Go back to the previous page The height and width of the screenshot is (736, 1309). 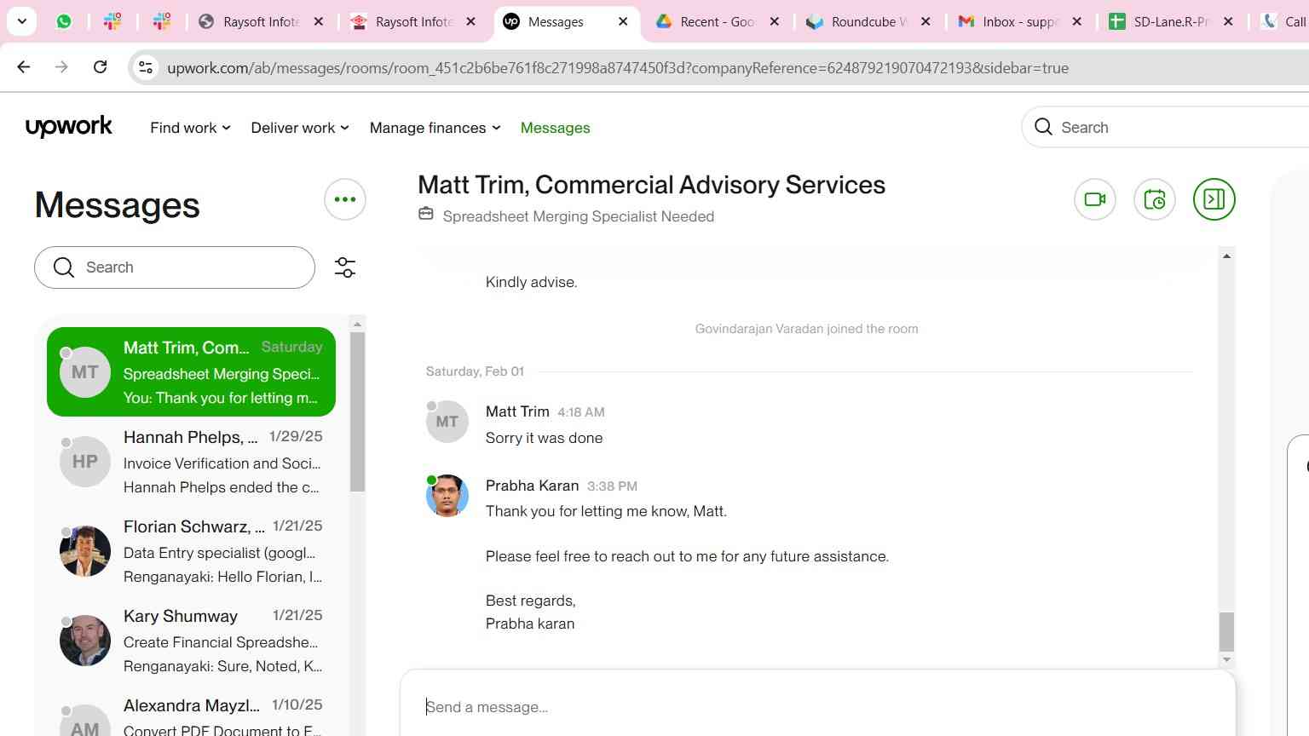24,67
